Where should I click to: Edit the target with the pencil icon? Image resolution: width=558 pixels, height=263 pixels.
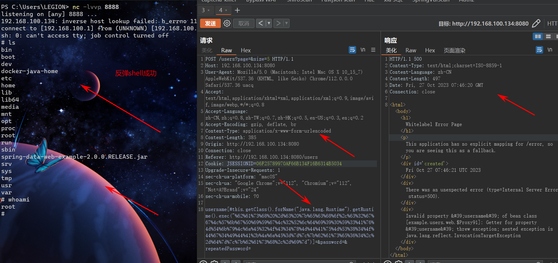pyautogui.click(x=536, y=23)
